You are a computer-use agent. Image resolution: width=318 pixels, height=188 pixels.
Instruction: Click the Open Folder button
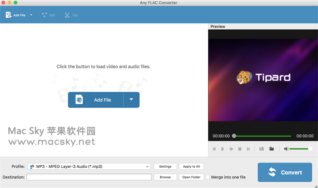pos(191,177)
